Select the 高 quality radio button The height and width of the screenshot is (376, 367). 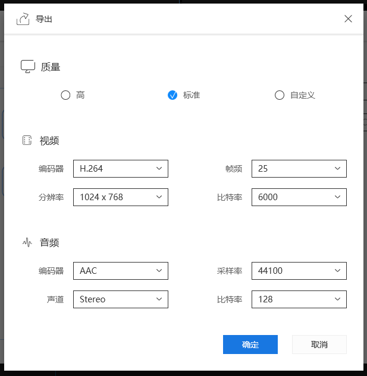pos(65,95)
